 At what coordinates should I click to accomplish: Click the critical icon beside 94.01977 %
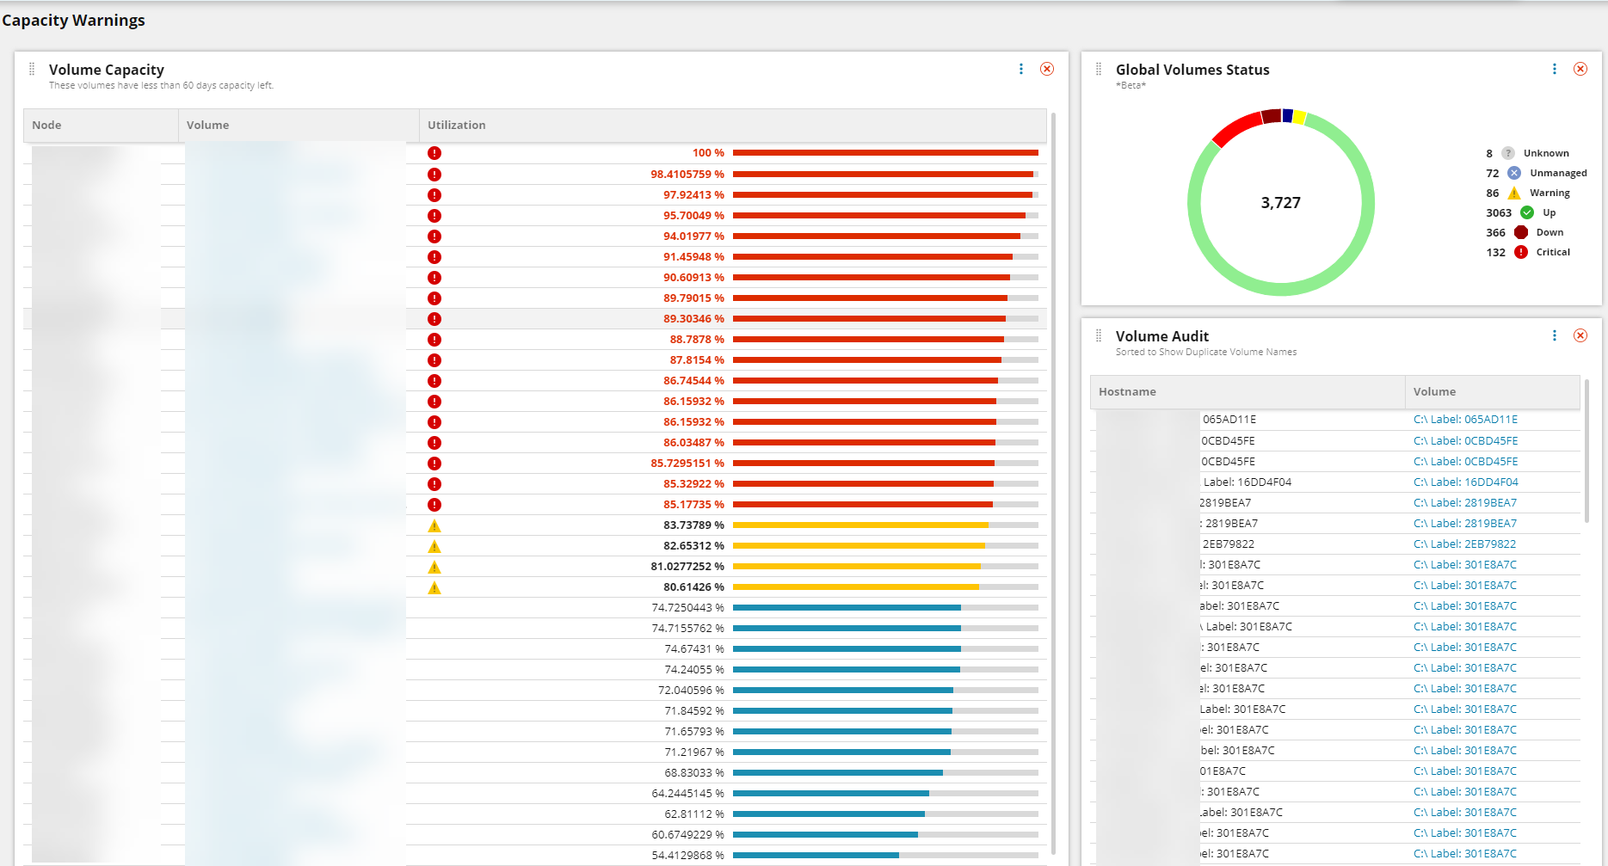434,236
